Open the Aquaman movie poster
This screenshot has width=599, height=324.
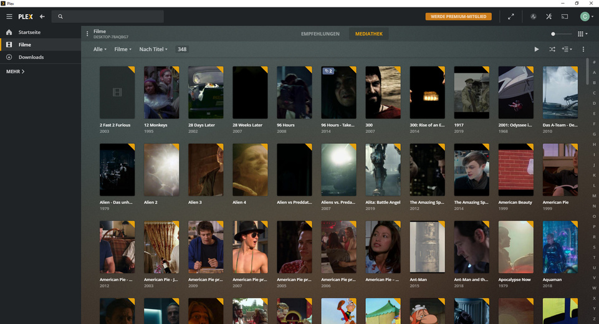pos(560,247)
